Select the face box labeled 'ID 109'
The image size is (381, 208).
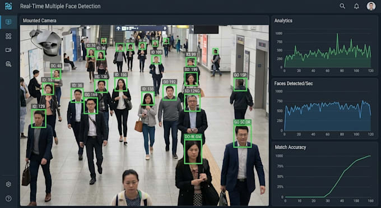click(156, 59)
